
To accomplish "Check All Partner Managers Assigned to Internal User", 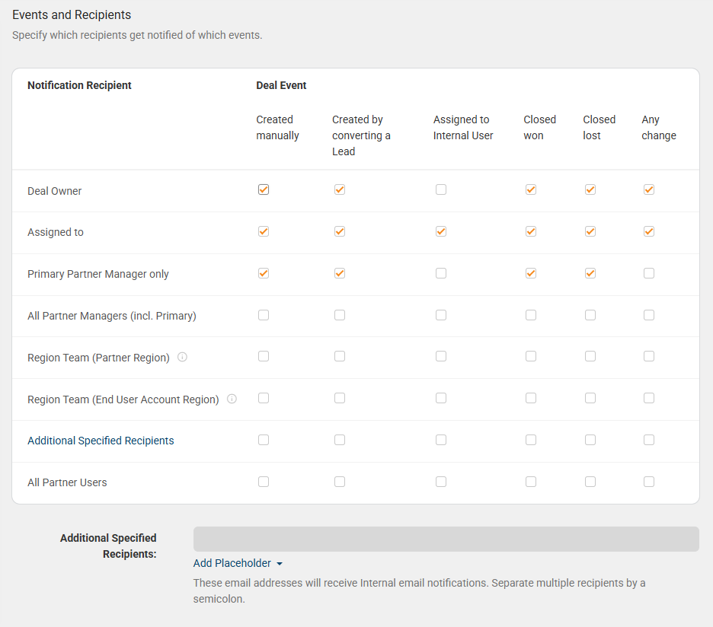I will 441,315.
